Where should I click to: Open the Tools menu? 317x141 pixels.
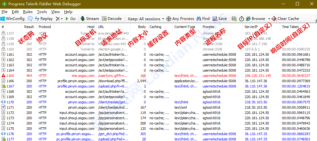point(42,12)
